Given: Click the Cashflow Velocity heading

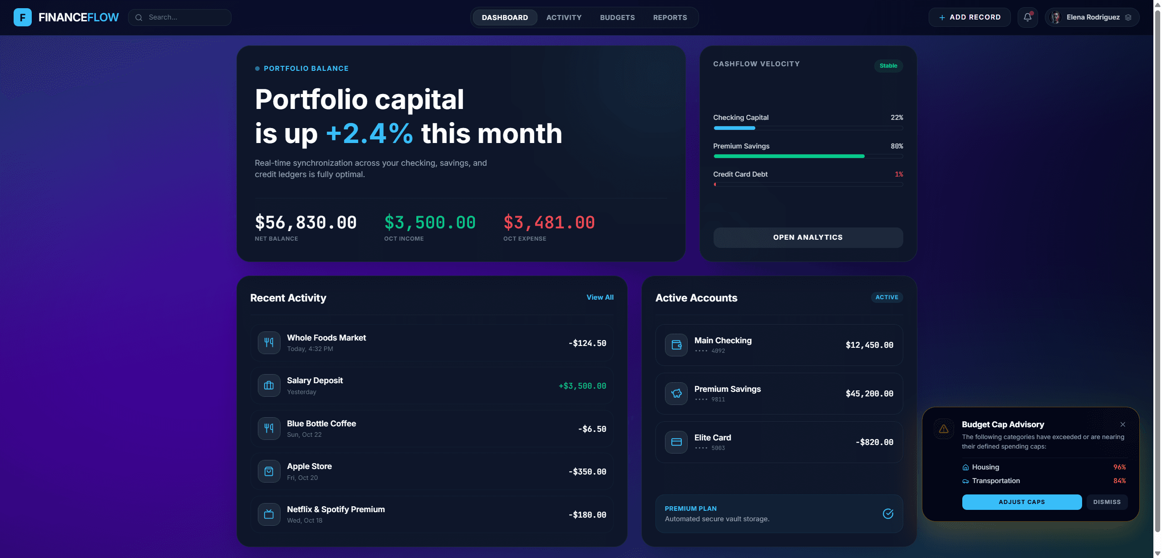Looking at the screenshot, I should 757,64.
